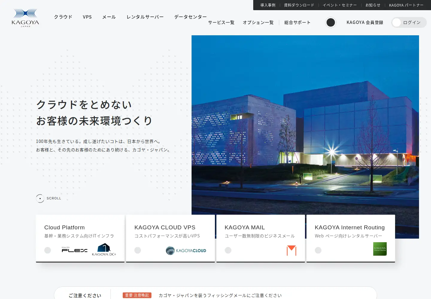Click the 重要 注意喚起 red tag
The width and height of the screenshot is (431, 299).
pos(137,295)
